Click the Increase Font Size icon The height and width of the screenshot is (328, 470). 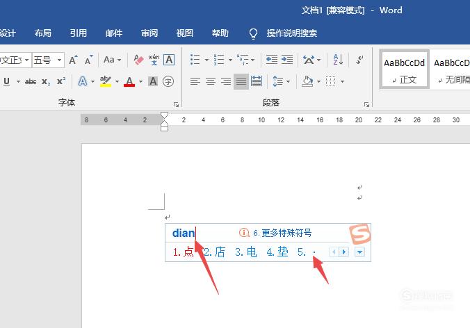(73, 60)
